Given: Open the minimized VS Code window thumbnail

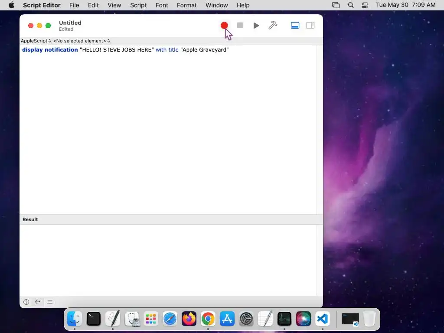Looking at the screenshot, I should (x=350, y=319).
